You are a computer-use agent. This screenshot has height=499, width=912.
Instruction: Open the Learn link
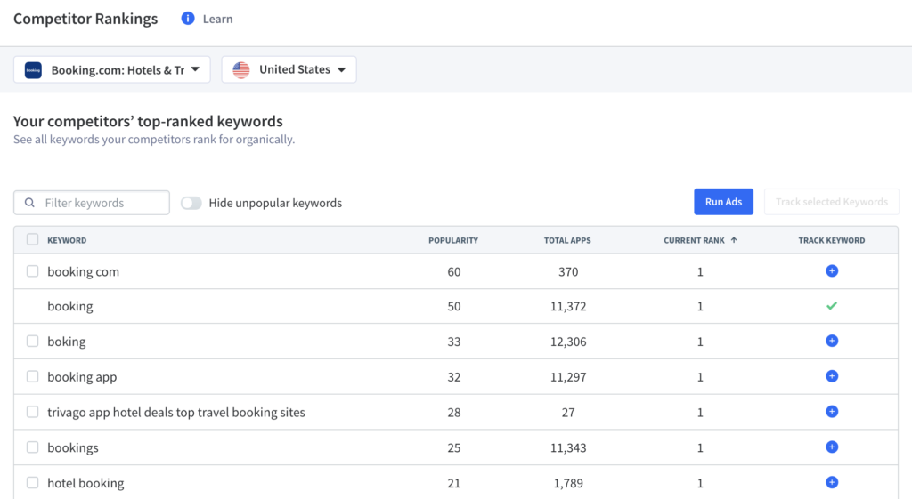coord(217,20)
